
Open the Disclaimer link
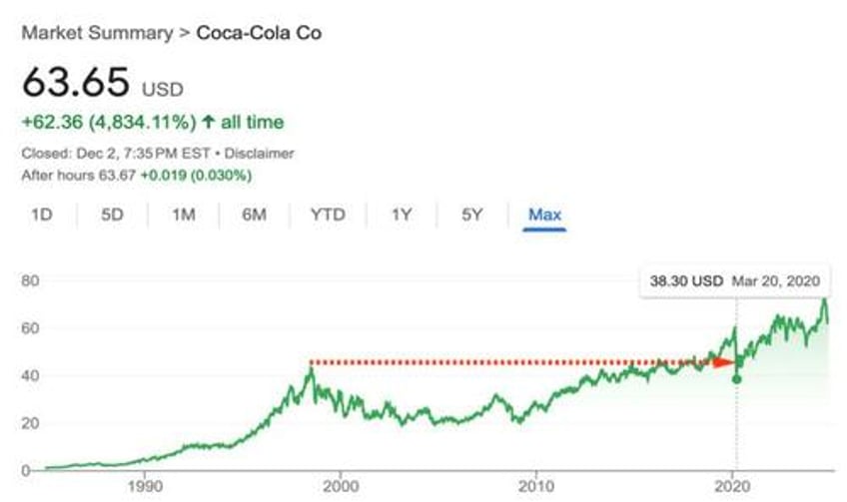259,154
